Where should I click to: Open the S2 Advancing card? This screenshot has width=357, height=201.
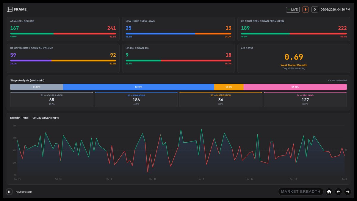[136, 99]
